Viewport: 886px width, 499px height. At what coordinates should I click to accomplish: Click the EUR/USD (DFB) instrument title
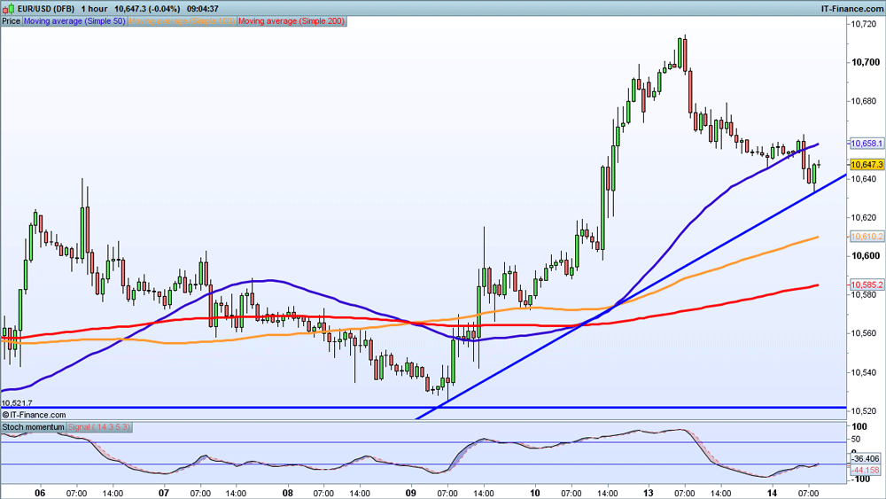coord(46,9)
